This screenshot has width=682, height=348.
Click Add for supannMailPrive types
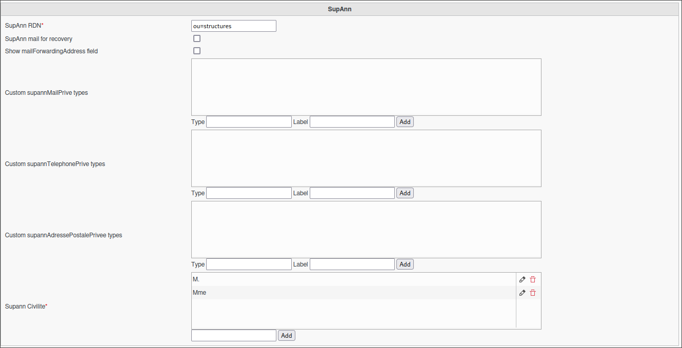(405, 122)
